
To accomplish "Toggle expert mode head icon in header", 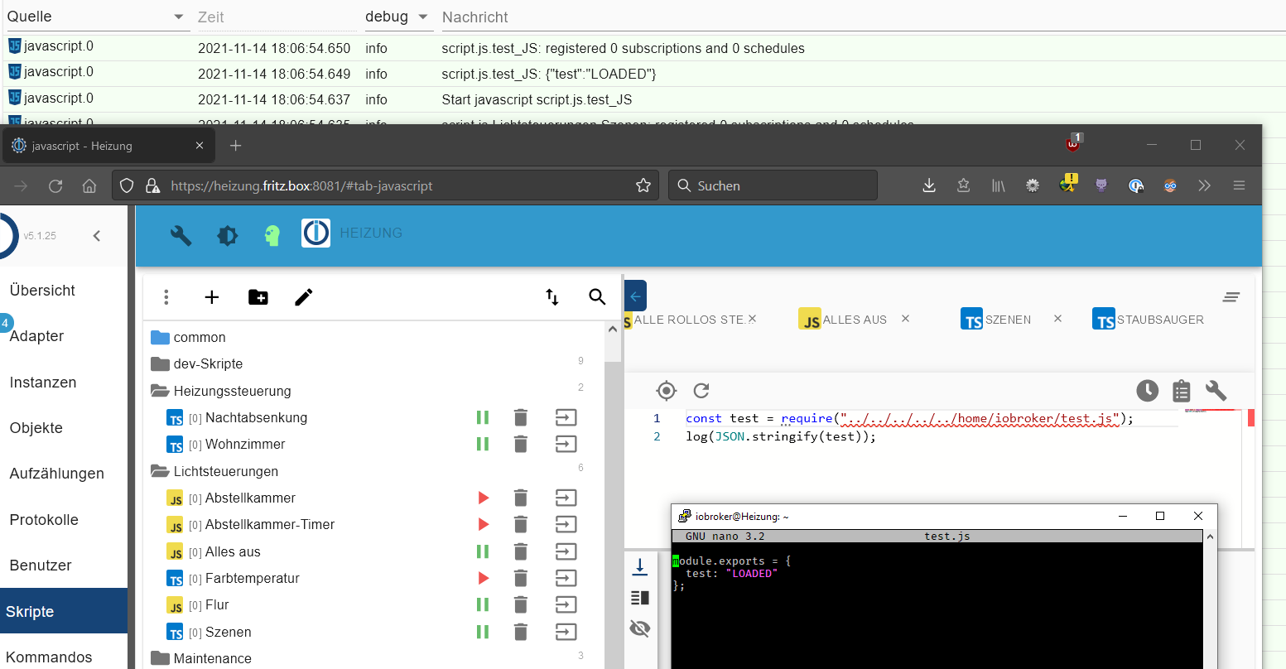I will tap(272, 236).
